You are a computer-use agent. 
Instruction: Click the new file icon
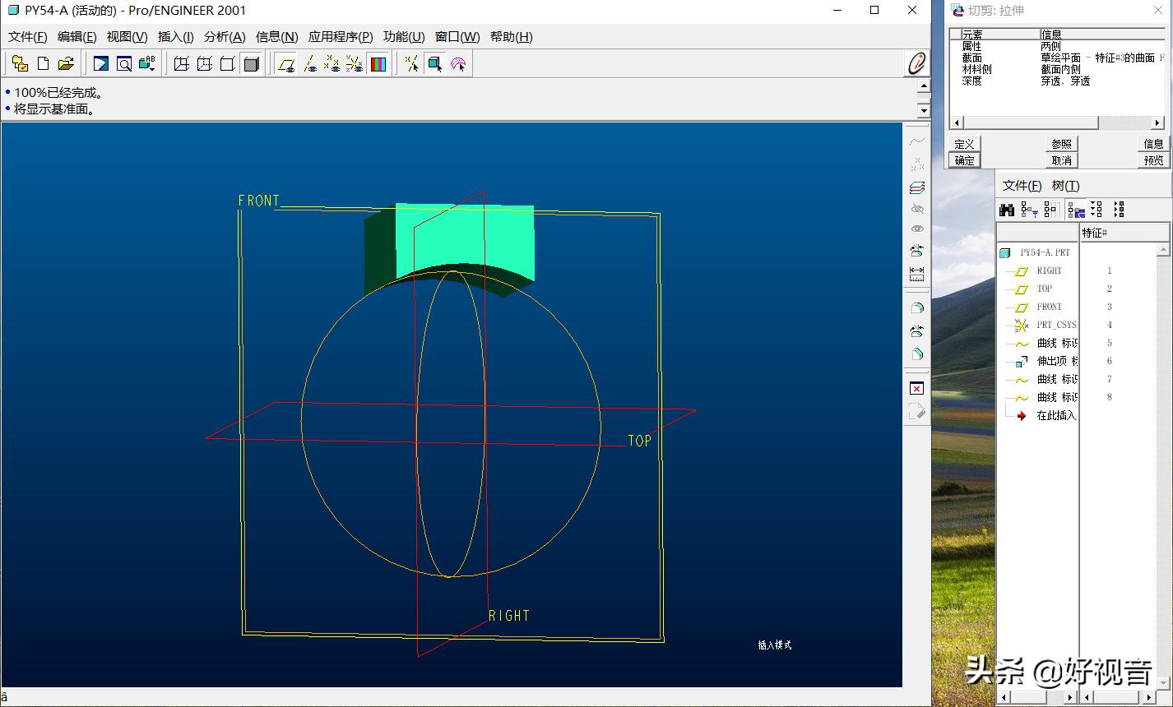point(43,63)
